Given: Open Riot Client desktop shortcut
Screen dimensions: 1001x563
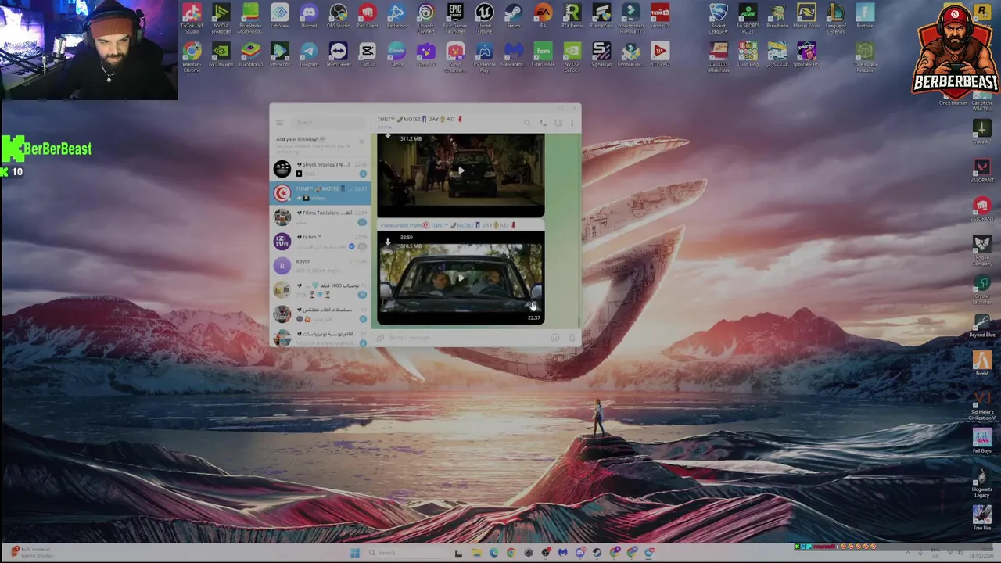Looking at the screenshot, I should pos(367,16).
